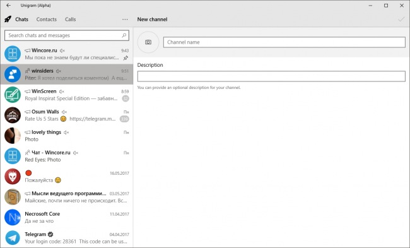Open the Wincore.ru channel avatar
The height and width of the screenshot is (248, 410).
pyautogui.click(x=13, y=54)
